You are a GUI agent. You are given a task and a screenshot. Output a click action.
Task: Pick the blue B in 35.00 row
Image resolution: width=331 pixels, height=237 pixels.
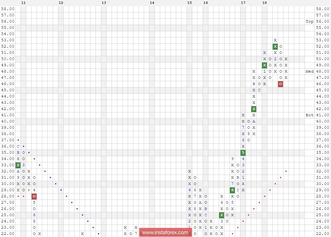click(18, 153)
